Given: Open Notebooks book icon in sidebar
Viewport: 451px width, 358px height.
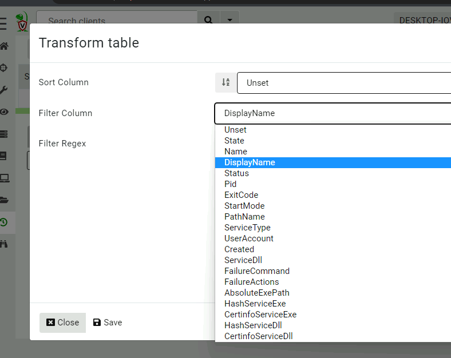Looking at the screenshot, I should pos(4,156).
